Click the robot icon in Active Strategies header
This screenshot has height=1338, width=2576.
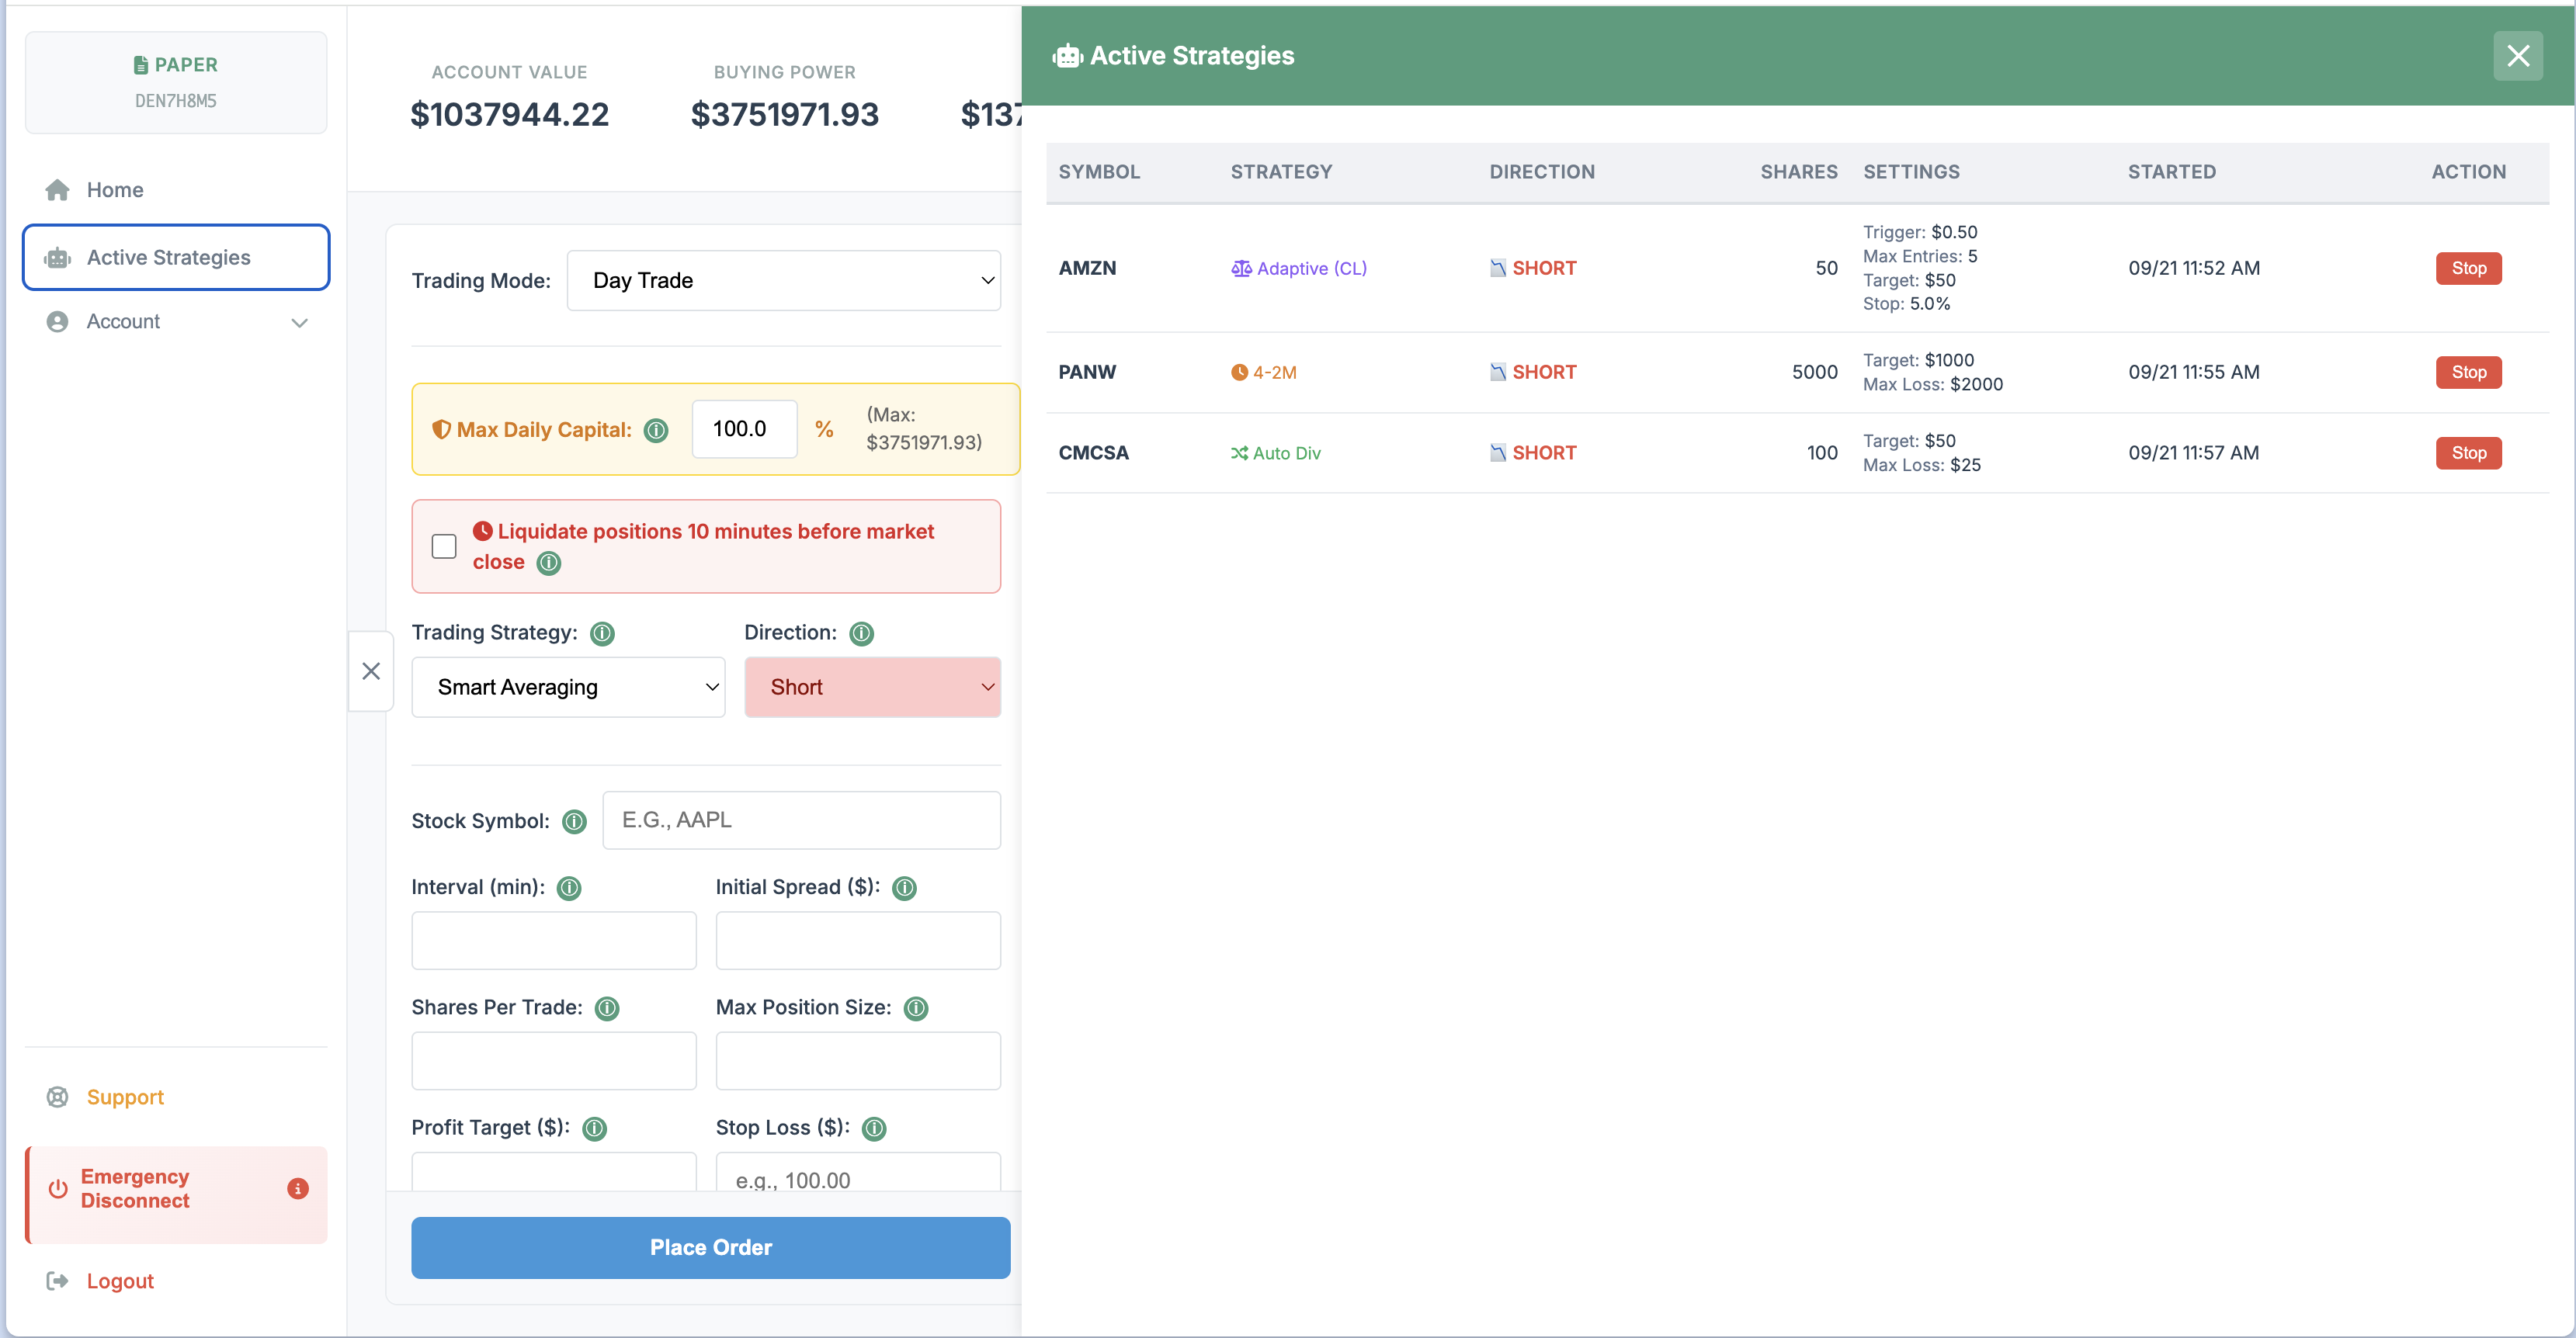(1067, 56)
